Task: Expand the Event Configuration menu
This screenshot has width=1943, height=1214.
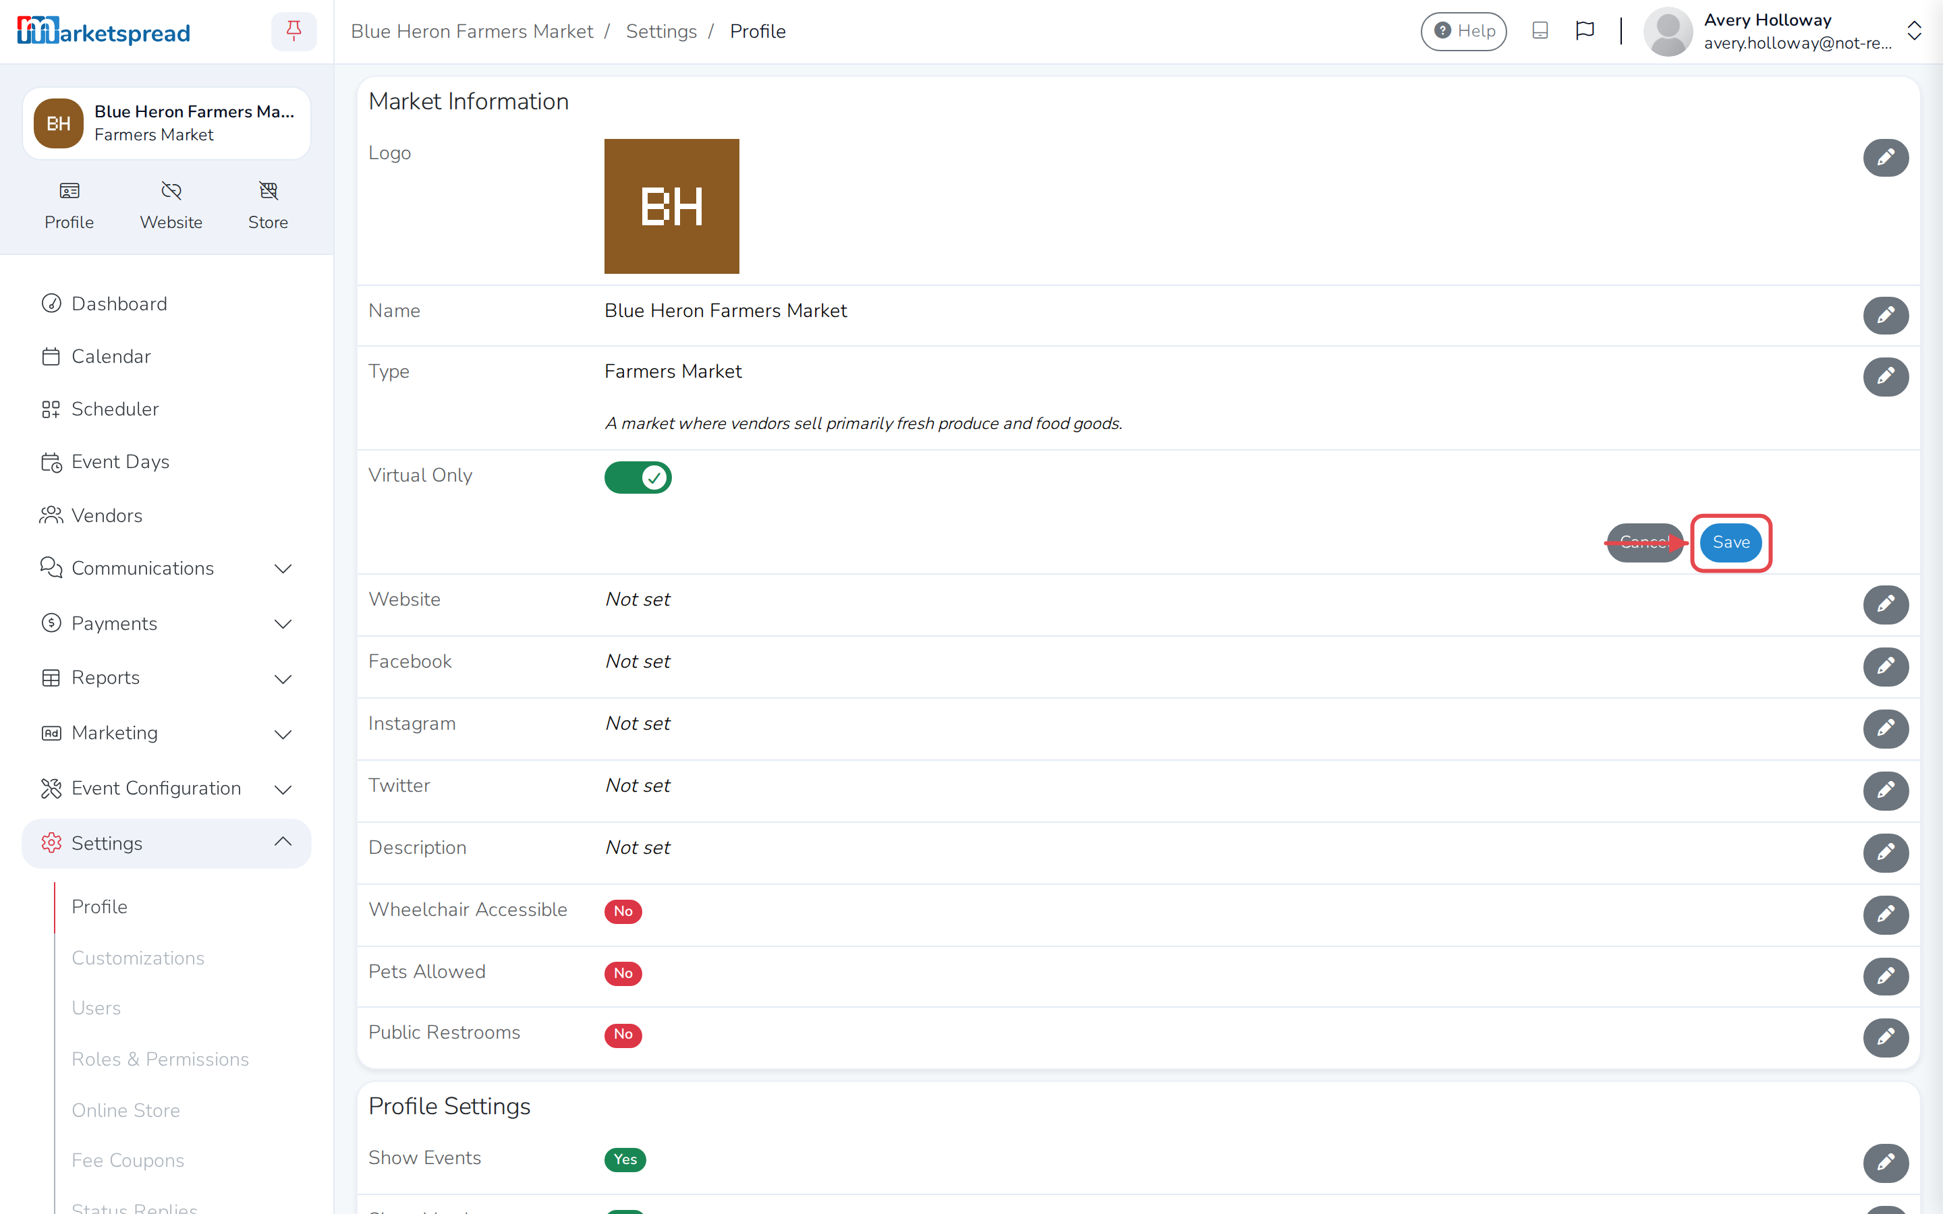Action: tap(166, 788)
